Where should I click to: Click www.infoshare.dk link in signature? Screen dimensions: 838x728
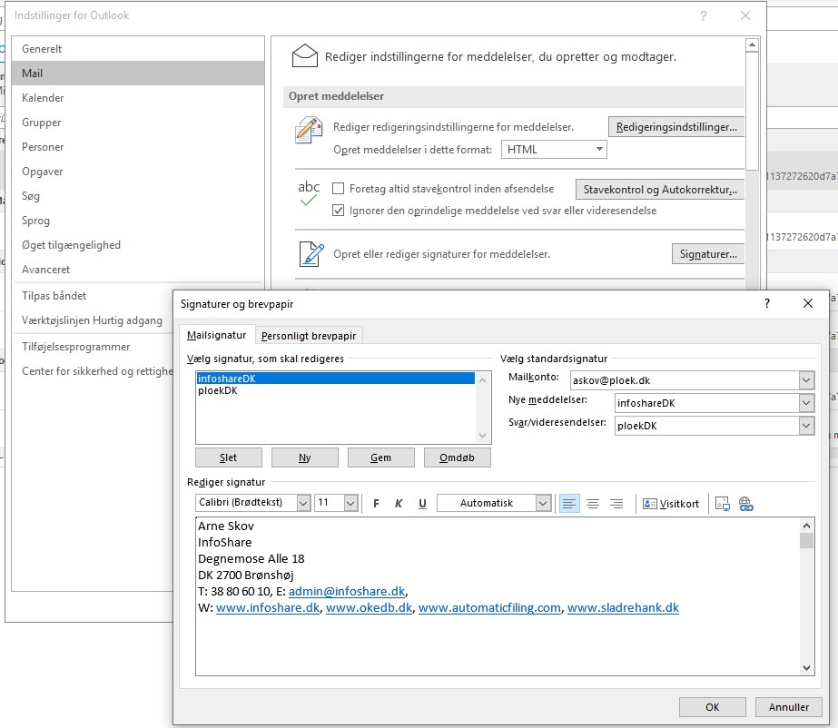[268, 608]
